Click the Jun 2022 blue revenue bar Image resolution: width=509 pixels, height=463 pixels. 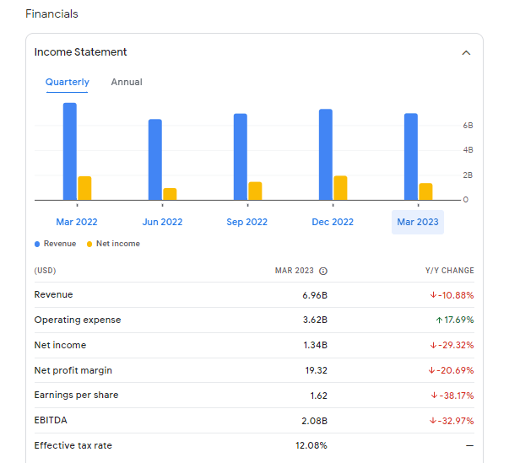click(x=155, y=159)
